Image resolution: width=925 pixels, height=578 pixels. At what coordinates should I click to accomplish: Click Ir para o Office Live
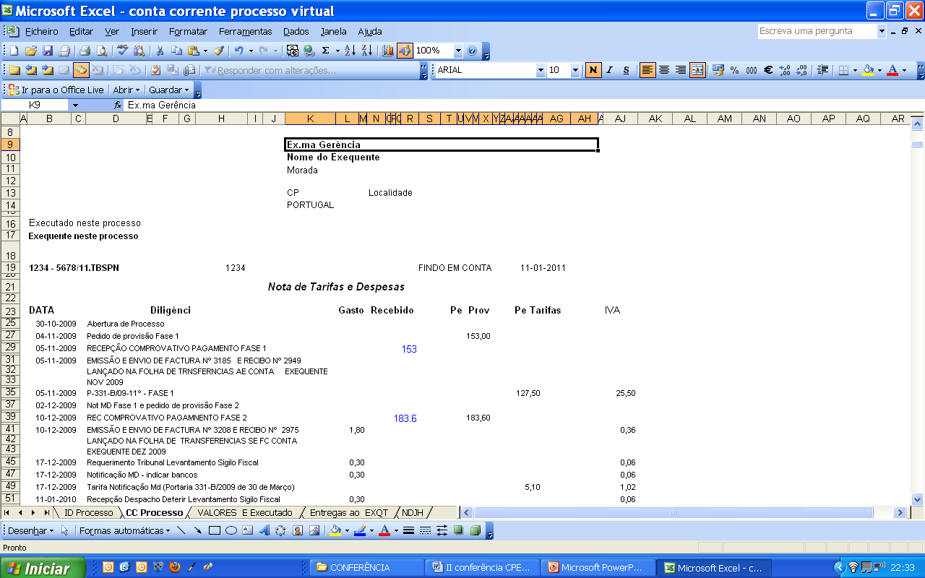[56, 90]
